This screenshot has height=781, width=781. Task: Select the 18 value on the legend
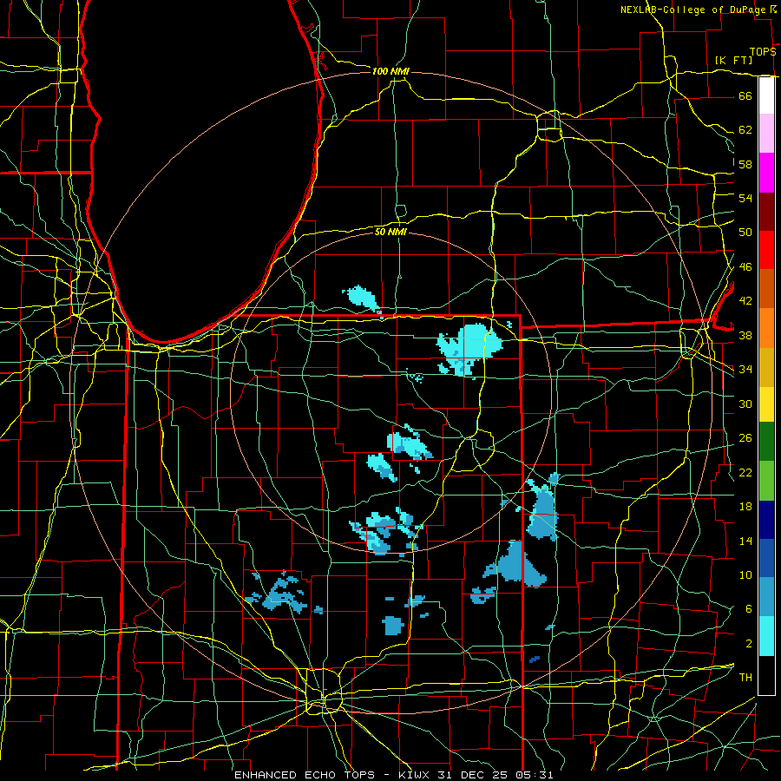point(745,507)
